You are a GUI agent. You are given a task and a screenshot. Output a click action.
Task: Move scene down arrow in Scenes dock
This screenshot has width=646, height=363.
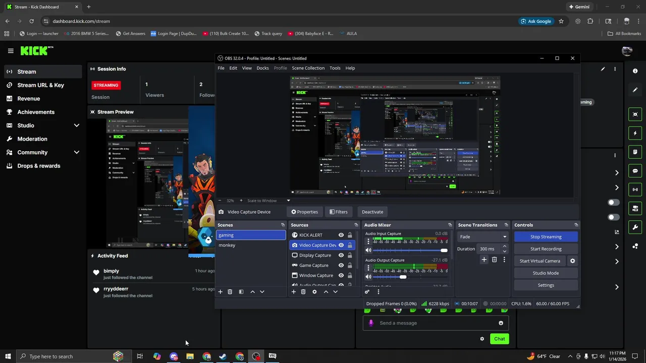click(x=262, y=292)
